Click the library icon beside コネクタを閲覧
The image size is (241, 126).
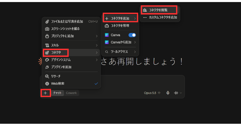coord(145,10)
